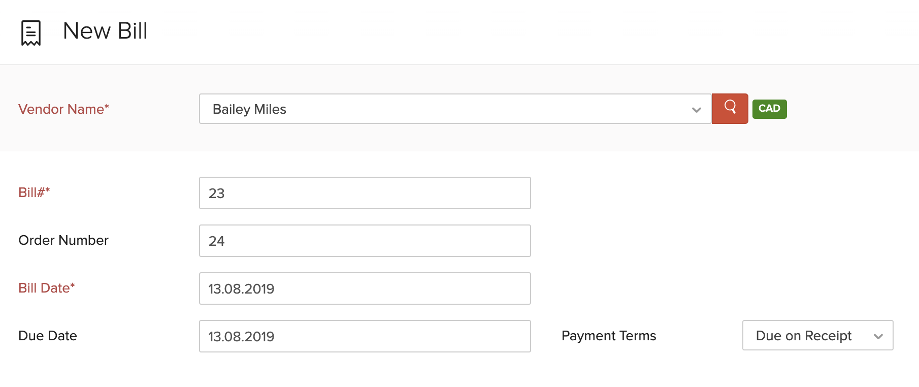Click into the Due Date input field
The width and height of the screenshot is (919, 387).
click(x=365, y=336)
